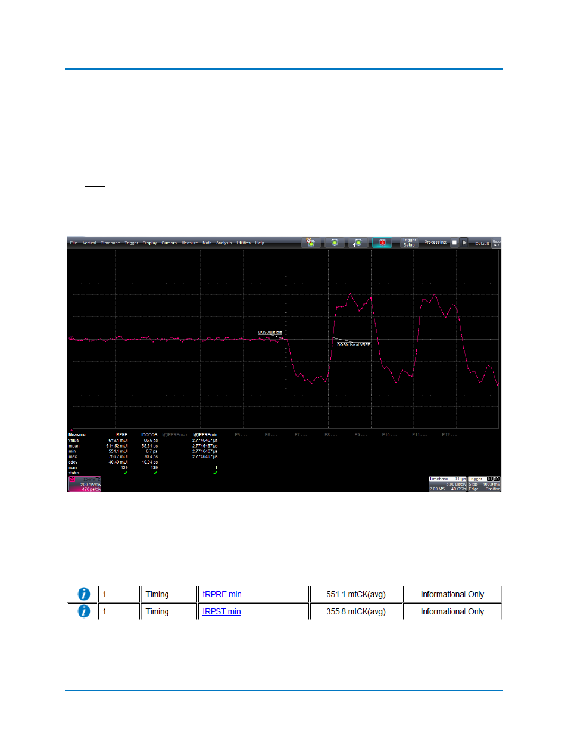Image resolution: width=568 pixels, height=736 pixels.
Task: Click 'Informational Only' in tRPRE min row
Action: [x=452, y=594]
